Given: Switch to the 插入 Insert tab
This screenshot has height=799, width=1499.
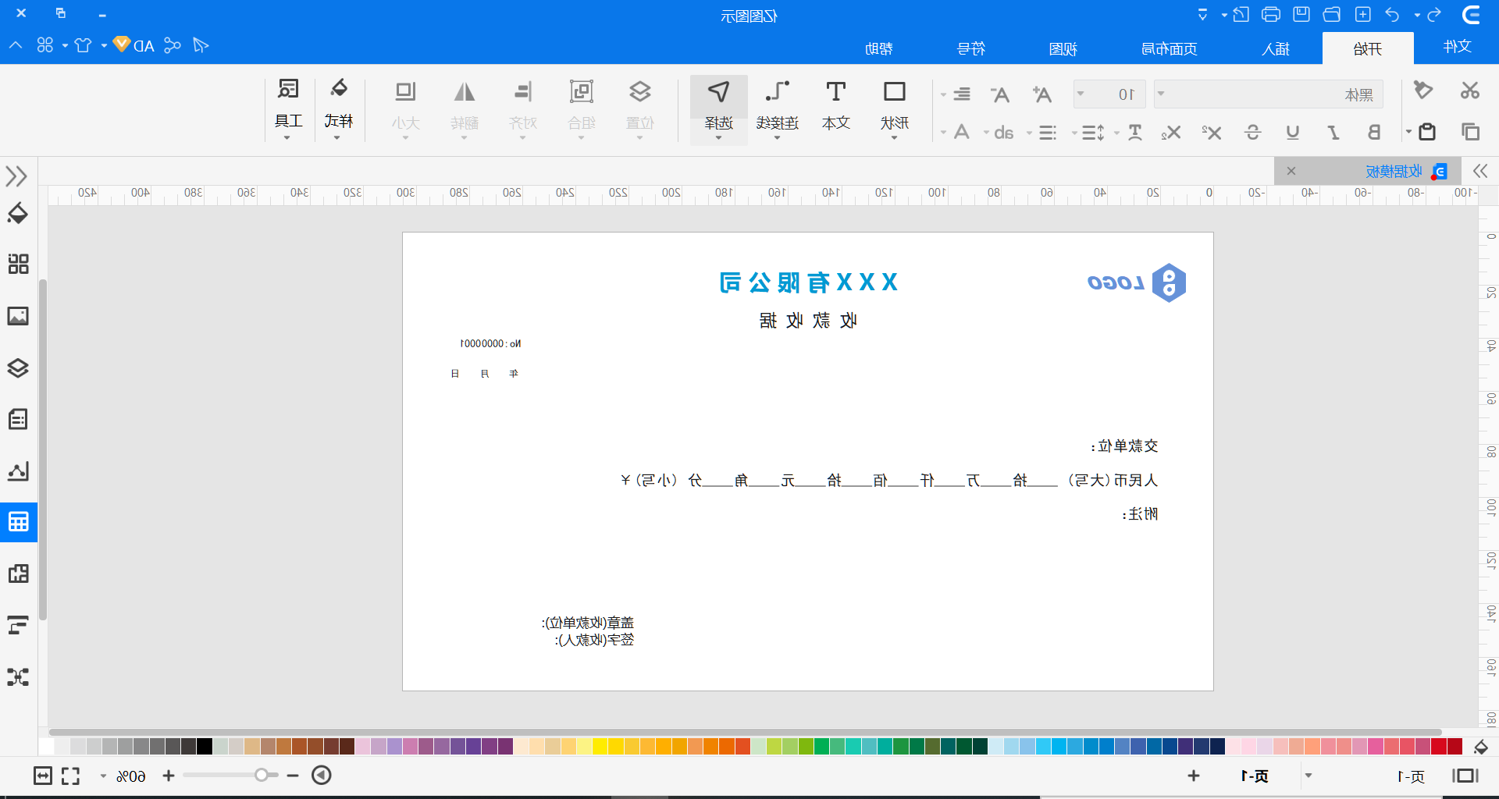Looking at the screenshot, I should click(x=1276, y=48).
